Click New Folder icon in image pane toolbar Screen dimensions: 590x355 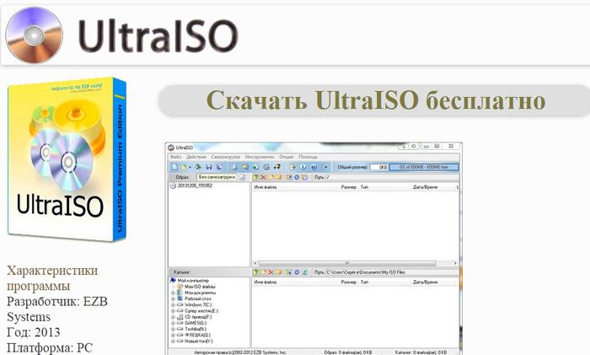click(x=271, y=177)
